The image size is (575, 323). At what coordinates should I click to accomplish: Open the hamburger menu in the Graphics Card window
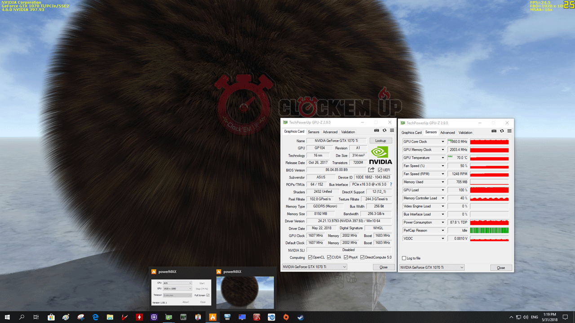392,131
